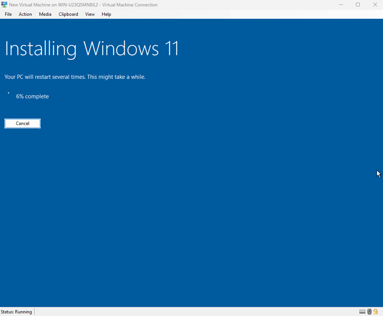This screenshot has width=383, height=316.
Task: Click the "Installing Windows 11" heading
Action: tap(92, 49)
